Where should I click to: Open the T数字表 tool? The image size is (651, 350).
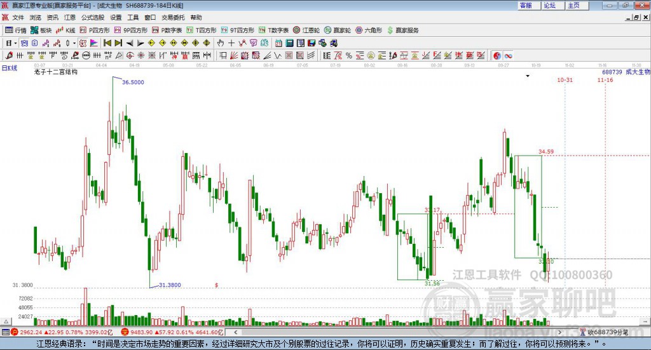273,30
